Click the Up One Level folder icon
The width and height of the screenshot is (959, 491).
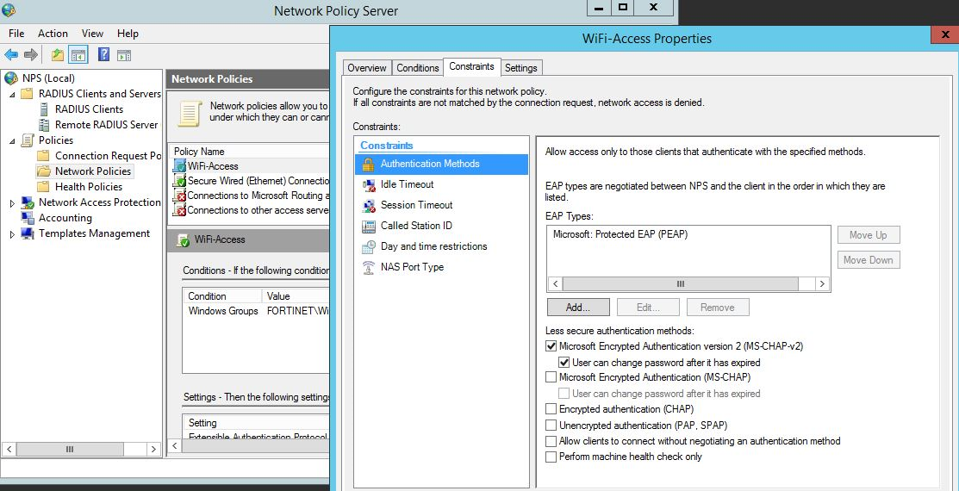(58, 55)
